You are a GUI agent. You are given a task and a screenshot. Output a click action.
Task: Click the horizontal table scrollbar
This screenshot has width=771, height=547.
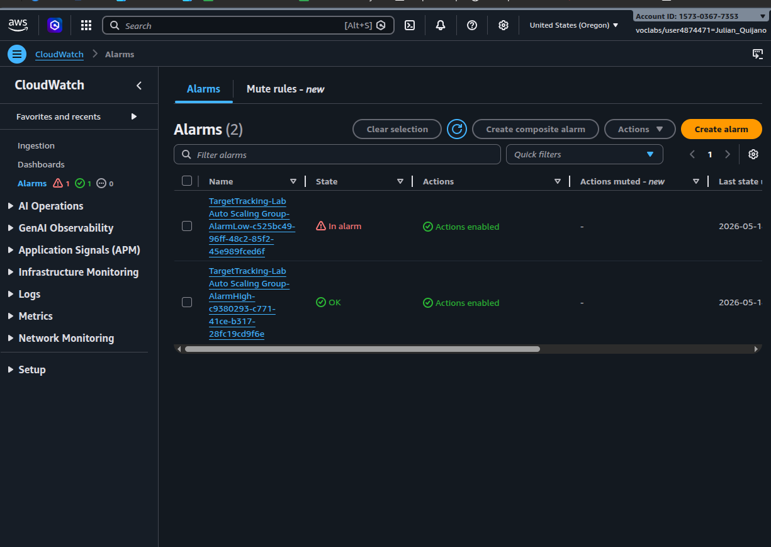click(x=362, y=349)
